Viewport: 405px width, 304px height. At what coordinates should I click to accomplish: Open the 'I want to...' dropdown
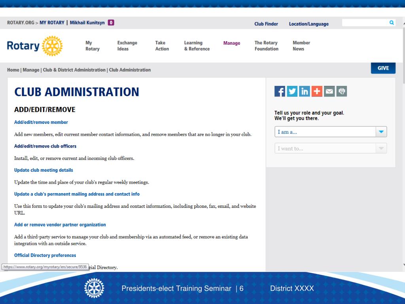331,148
